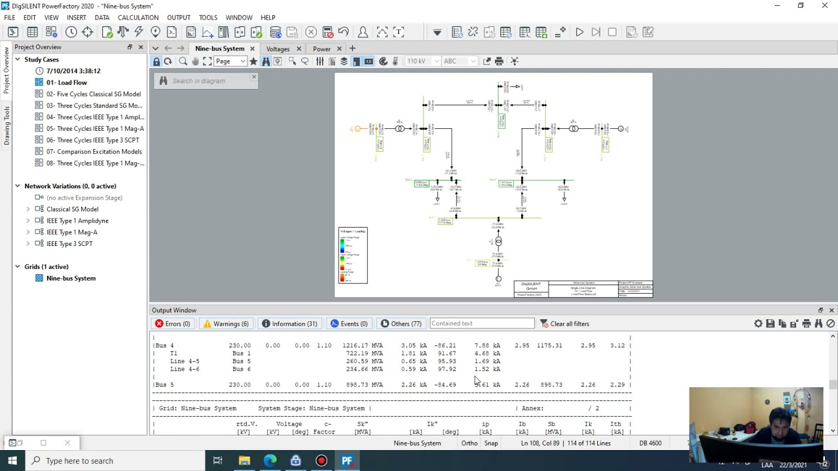Collapse the Network Variations section
Screen dimensions: 838x471
tap(18, 186)
